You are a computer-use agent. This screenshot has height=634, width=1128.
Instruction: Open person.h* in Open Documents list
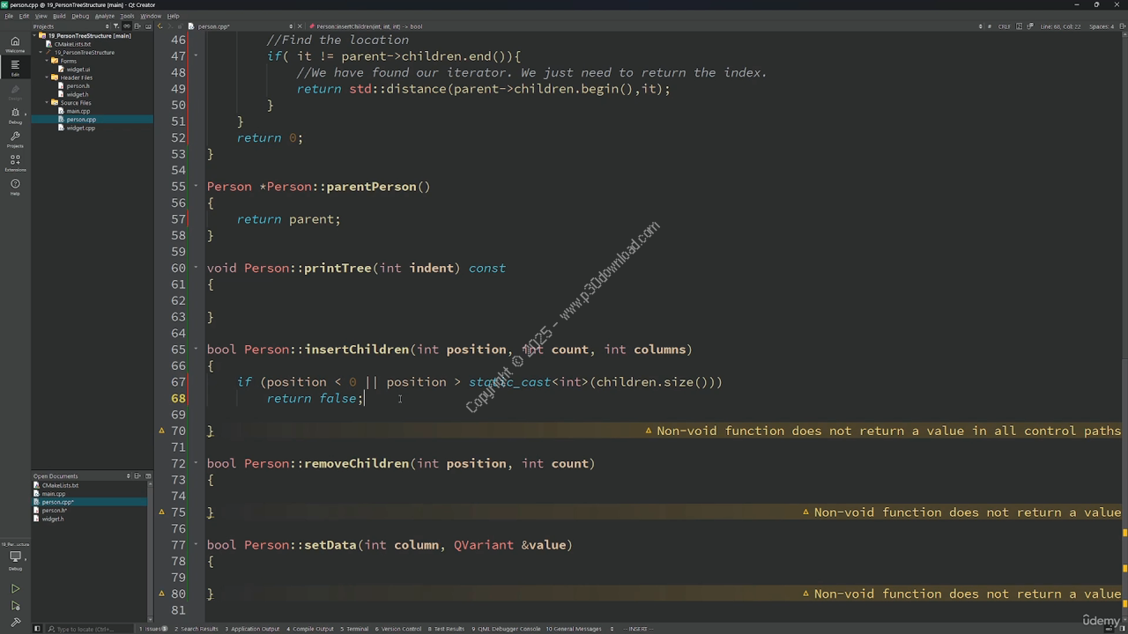54,511
